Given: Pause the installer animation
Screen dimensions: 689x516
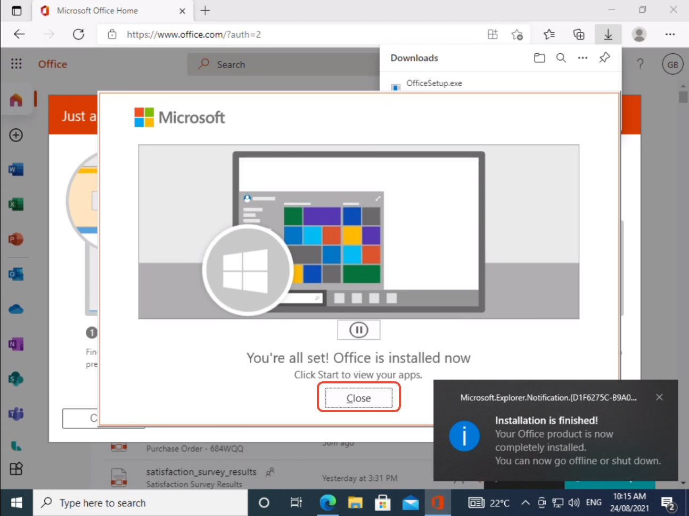Looking at the screenshot, I should pyautogui.click(x=359, y=330).
